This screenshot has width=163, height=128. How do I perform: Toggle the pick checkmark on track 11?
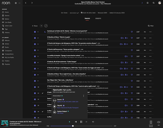tap(42, 93)
